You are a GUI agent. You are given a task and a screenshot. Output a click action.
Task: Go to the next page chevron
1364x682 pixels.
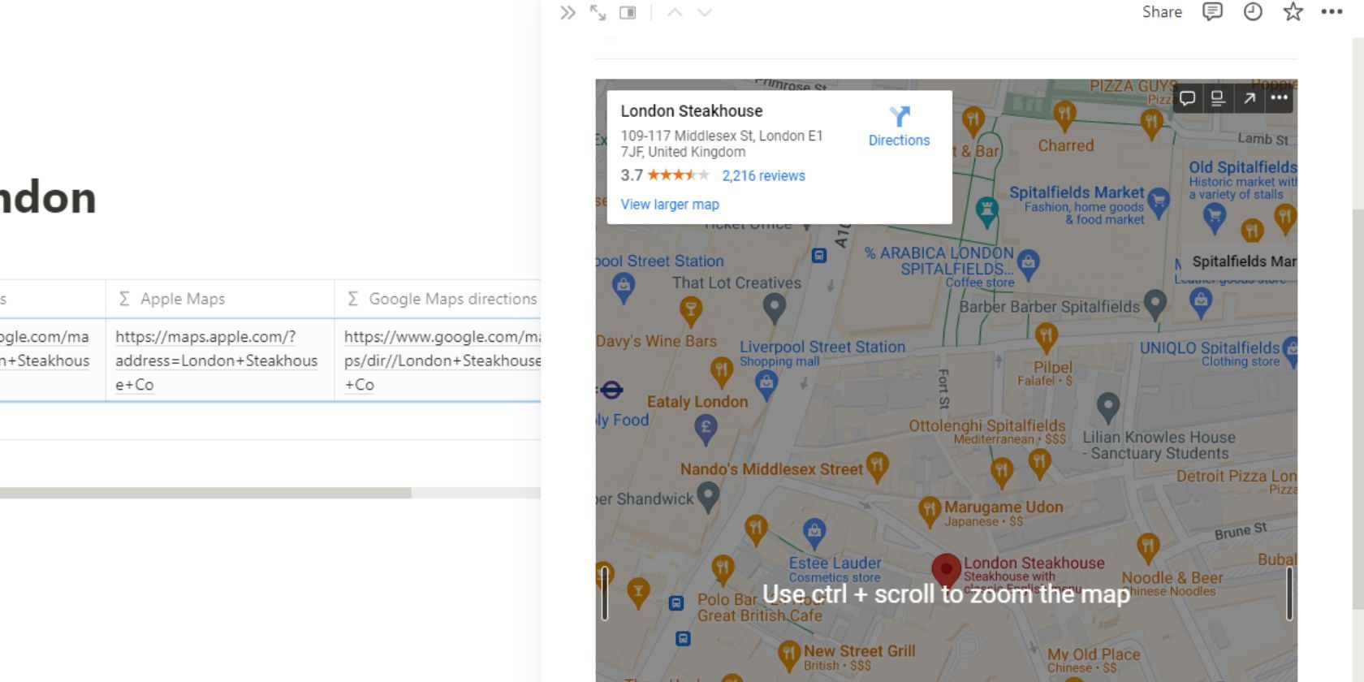[705, 13]
